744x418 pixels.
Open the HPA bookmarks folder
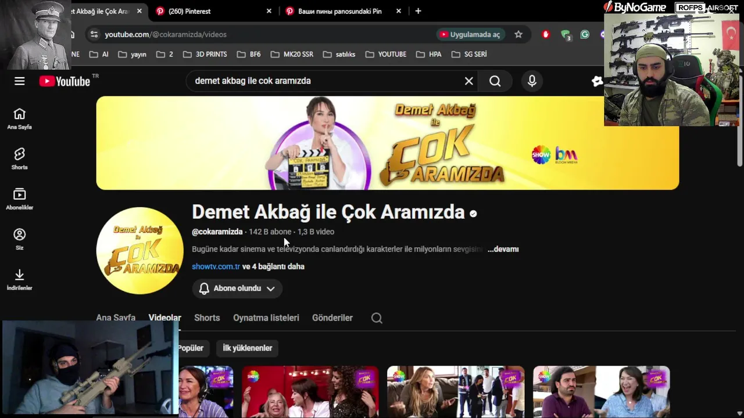coord(428,54)
